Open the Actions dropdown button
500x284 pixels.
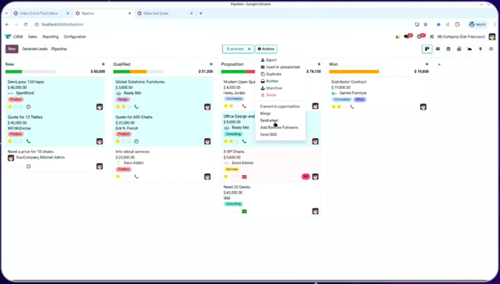point(266,49)
